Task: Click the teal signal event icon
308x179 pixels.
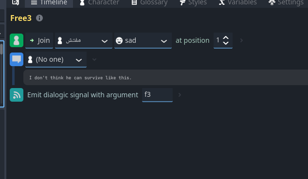Action: (x=17, y=95)
